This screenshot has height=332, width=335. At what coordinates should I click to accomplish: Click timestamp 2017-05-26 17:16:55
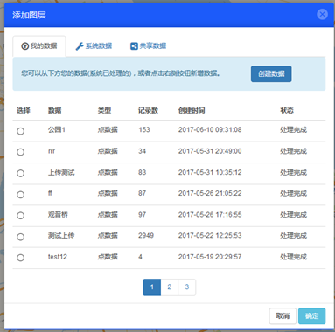pos(210,215)
